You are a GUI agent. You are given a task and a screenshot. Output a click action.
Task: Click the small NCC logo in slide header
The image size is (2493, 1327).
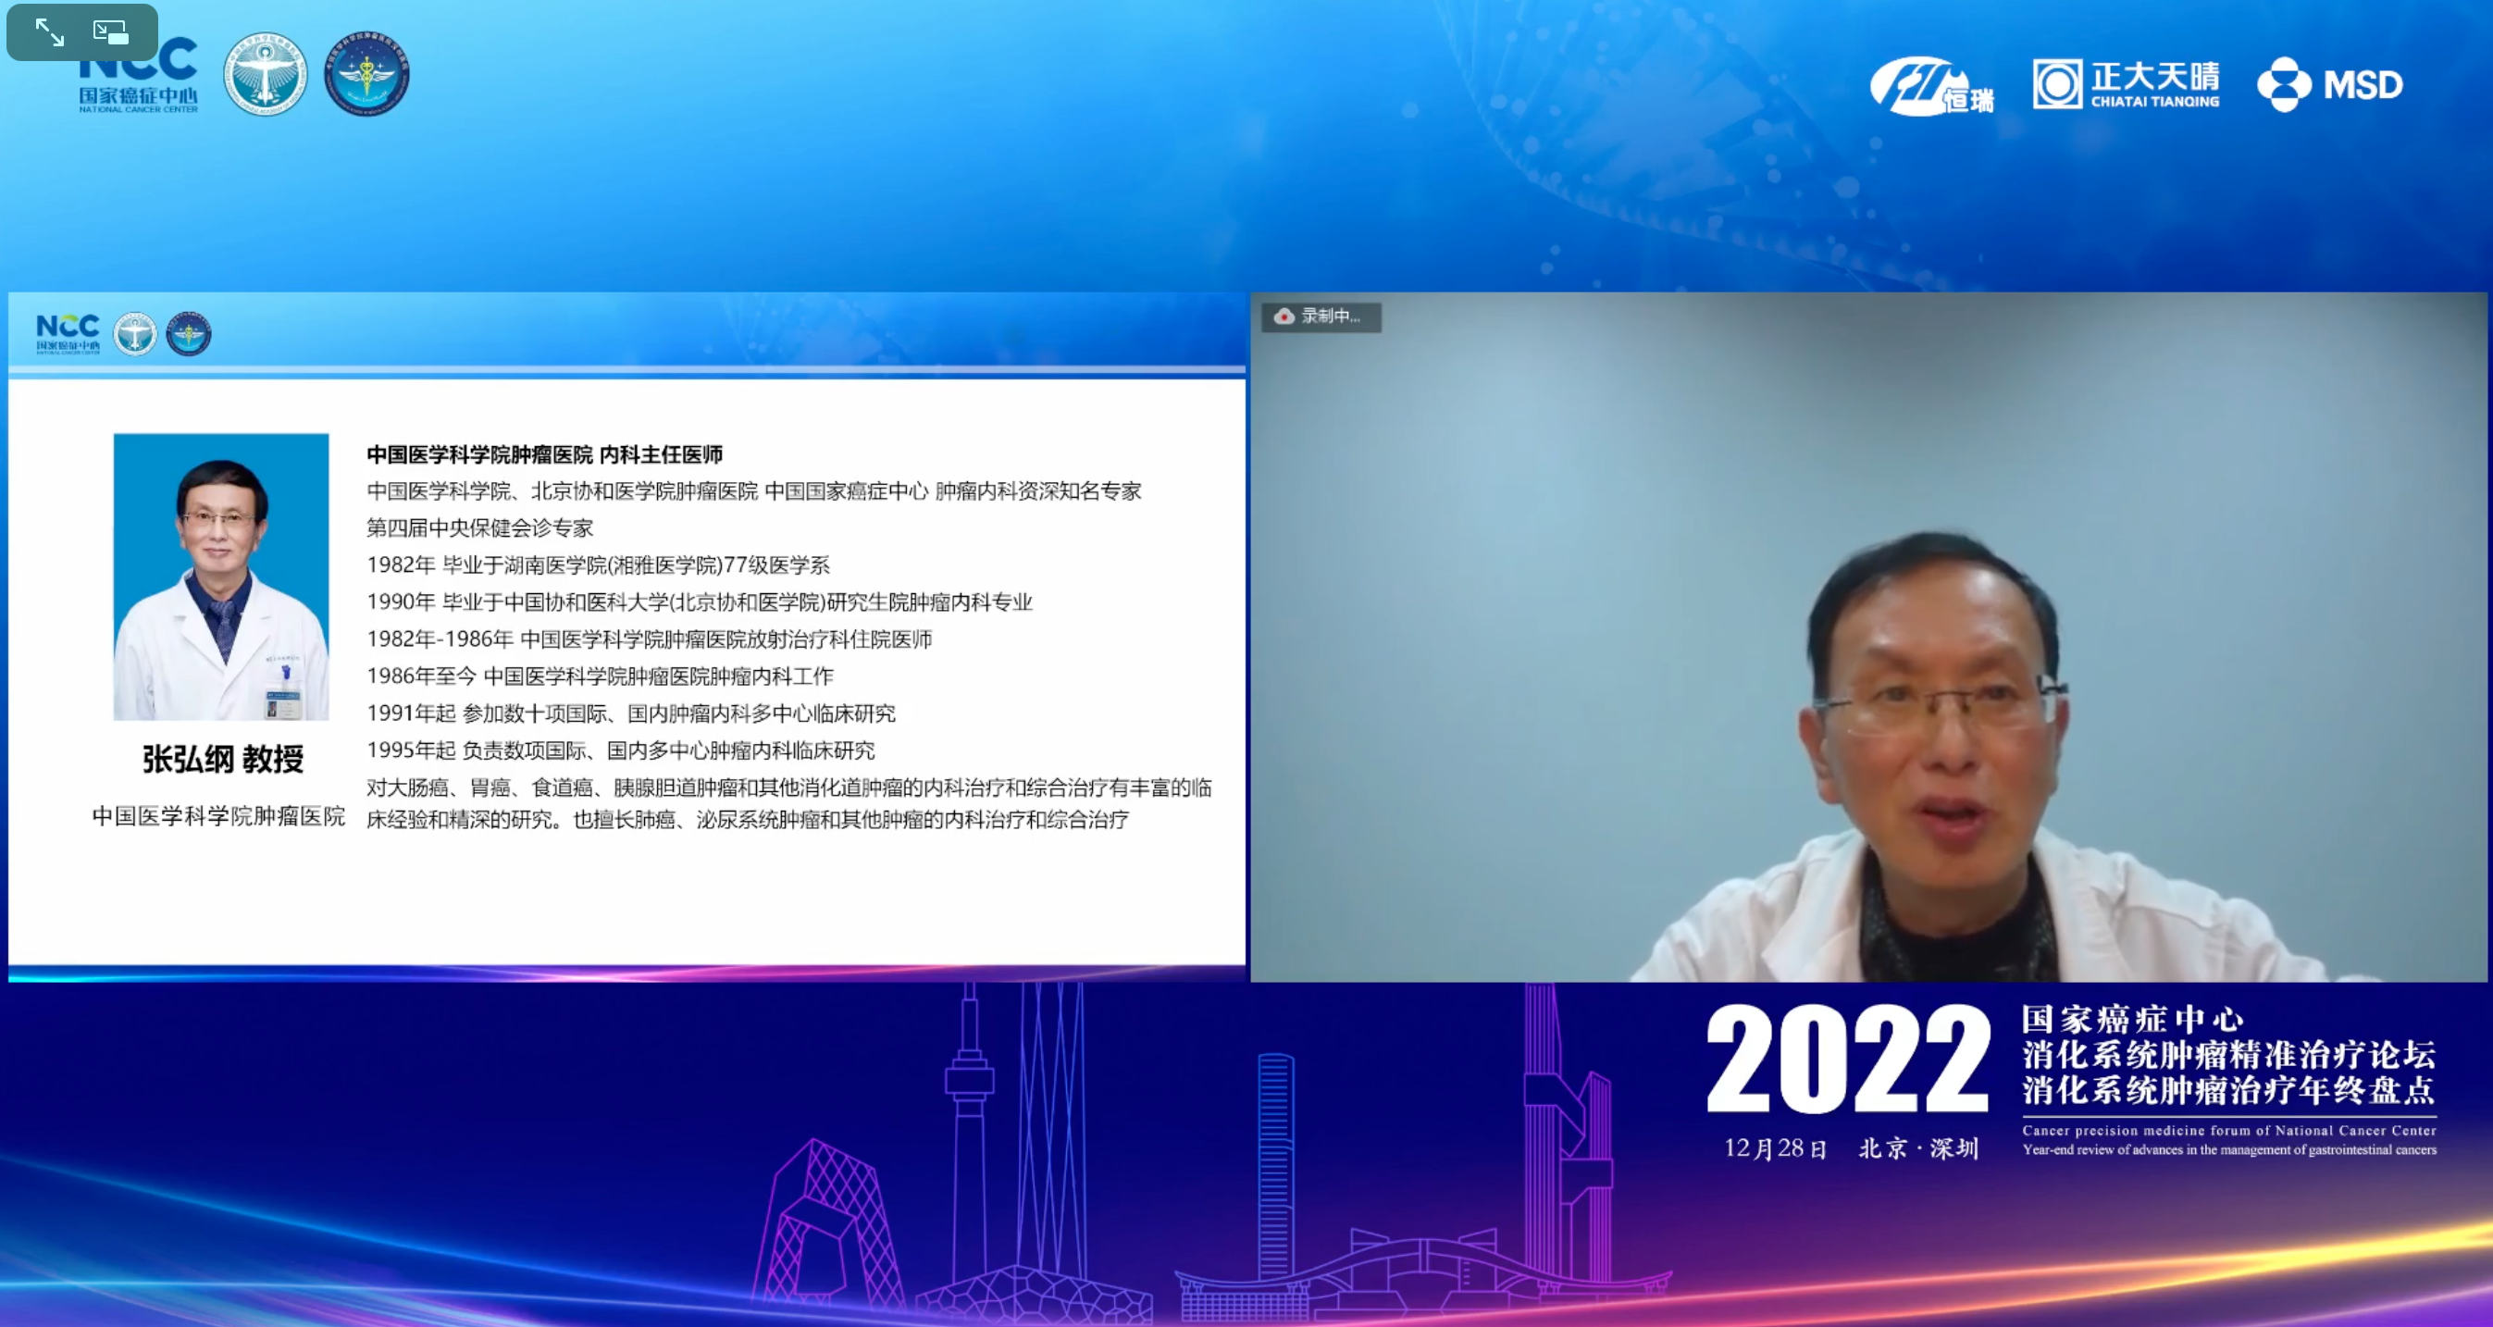pos(68,334)
